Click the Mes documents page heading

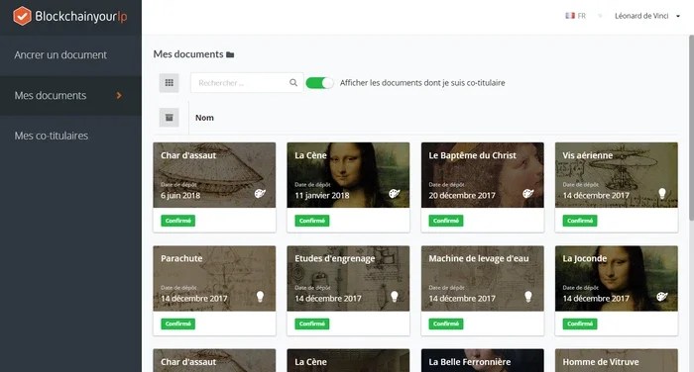[x=188, y=54]
